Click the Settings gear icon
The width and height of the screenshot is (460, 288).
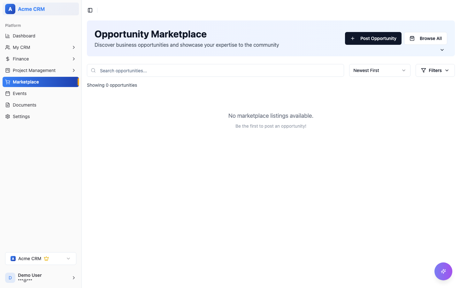point(8,116)
